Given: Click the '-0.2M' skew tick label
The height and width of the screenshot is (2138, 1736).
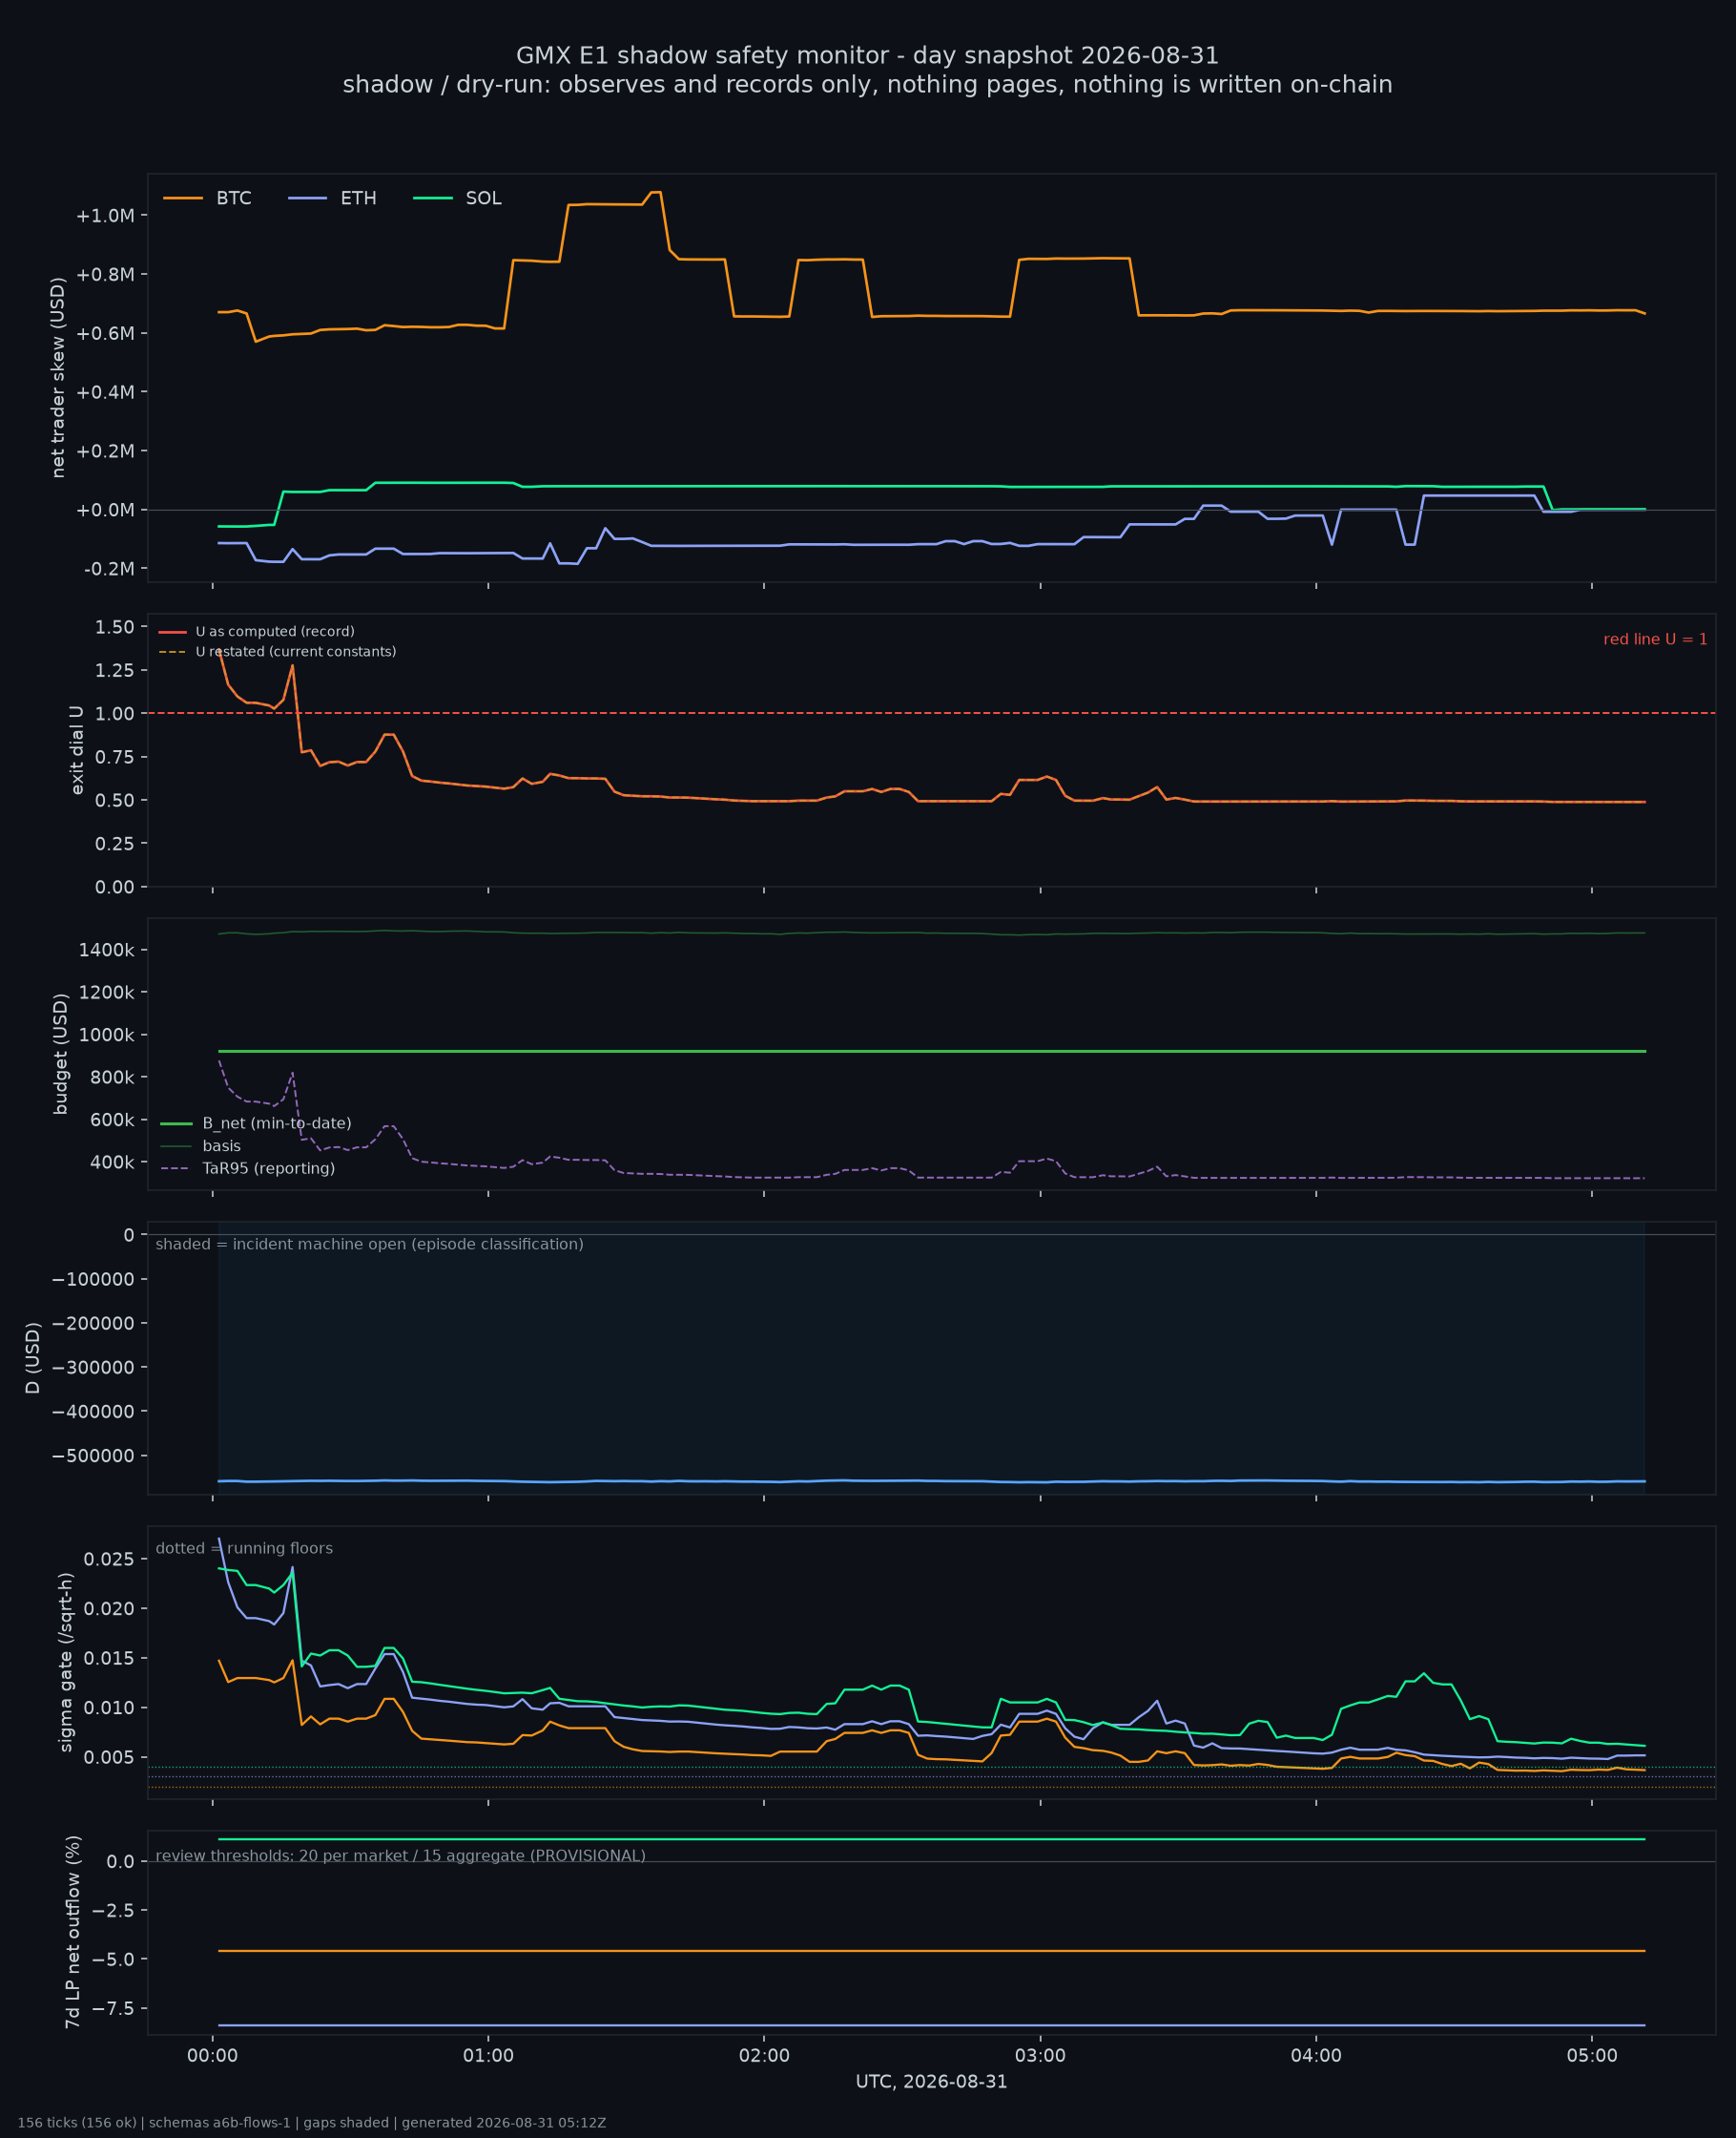Looking at the screenshot, I should click(109, 569).
